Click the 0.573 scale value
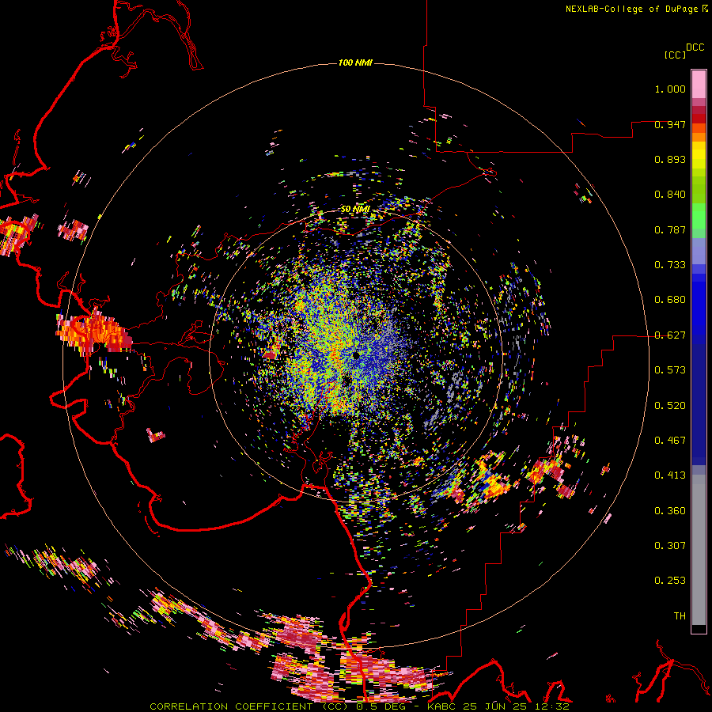This screenshot has height=712, width=712. point(670,370)
